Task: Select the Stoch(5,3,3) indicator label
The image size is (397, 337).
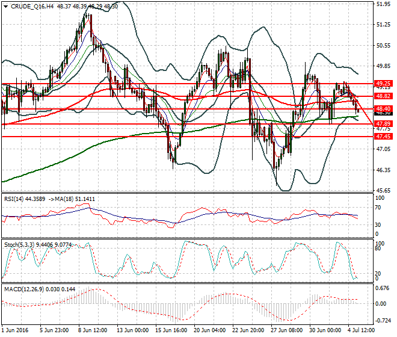Action: click(x=19, y=244)
